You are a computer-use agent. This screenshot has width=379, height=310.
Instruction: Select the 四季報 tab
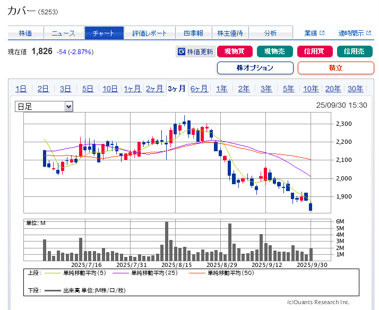click(193, 33)
